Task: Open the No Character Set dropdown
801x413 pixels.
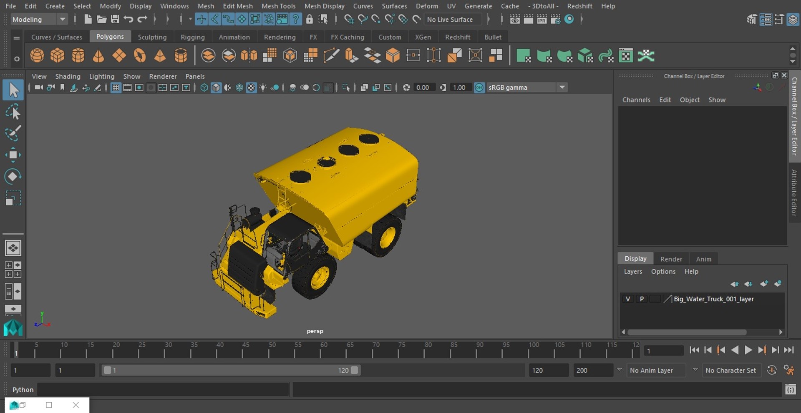Action: (732, 370)
